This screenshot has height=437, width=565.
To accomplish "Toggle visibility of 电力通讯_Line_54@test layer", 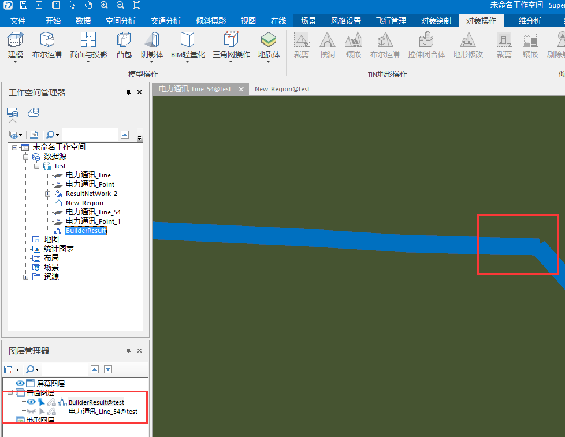I will click(x=31, y=412).
